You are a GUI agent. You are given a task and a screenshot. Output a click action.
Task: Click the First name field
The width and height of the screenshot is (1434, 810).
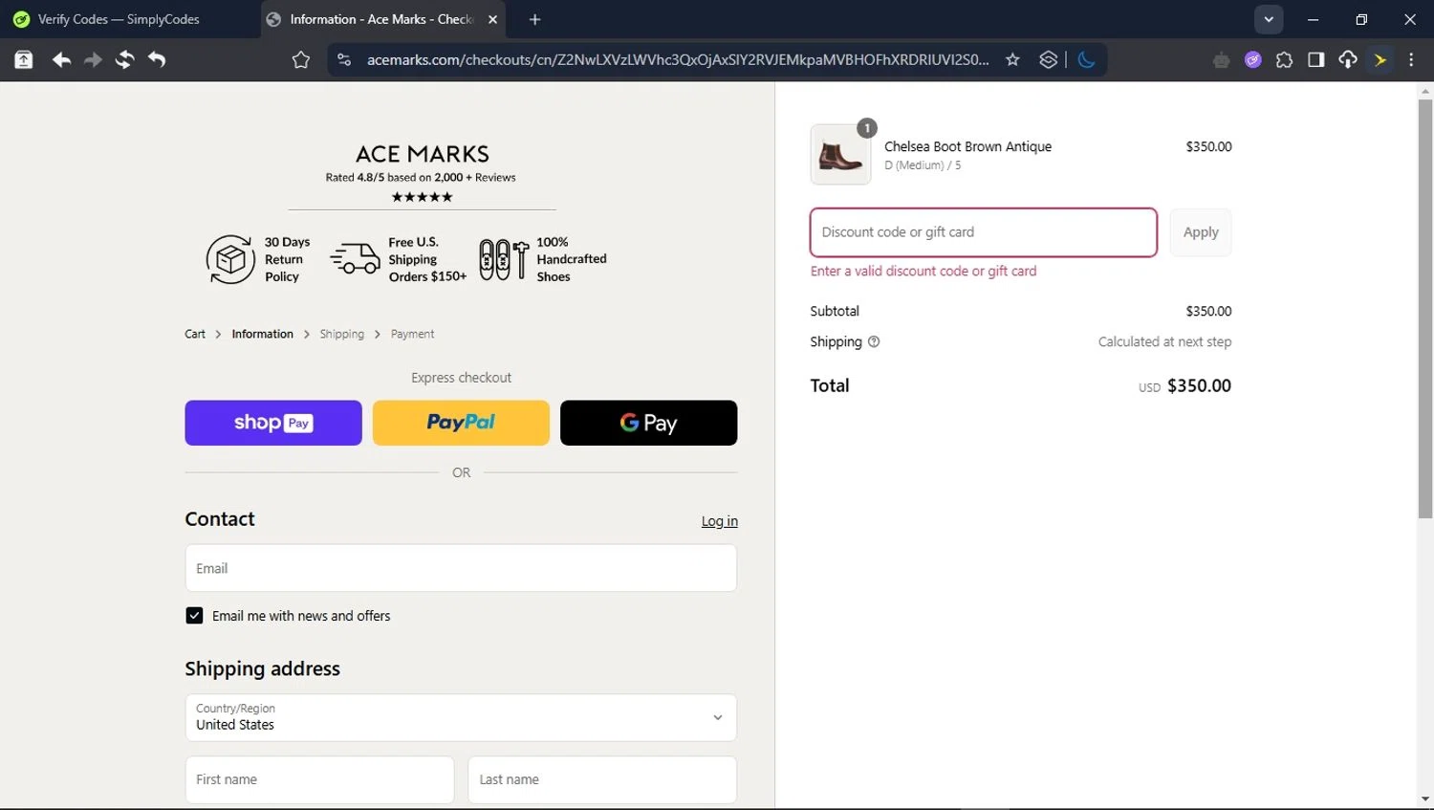pyautogui.click(x=319, y=779)
